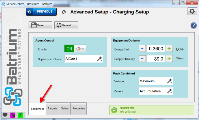Click the black heart status icon
The image size is (199, 120).
[5, 115]
